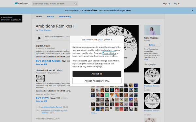Screen dimensions: 196x122
Task: Switch to the community tab
Action: (65, 17)
